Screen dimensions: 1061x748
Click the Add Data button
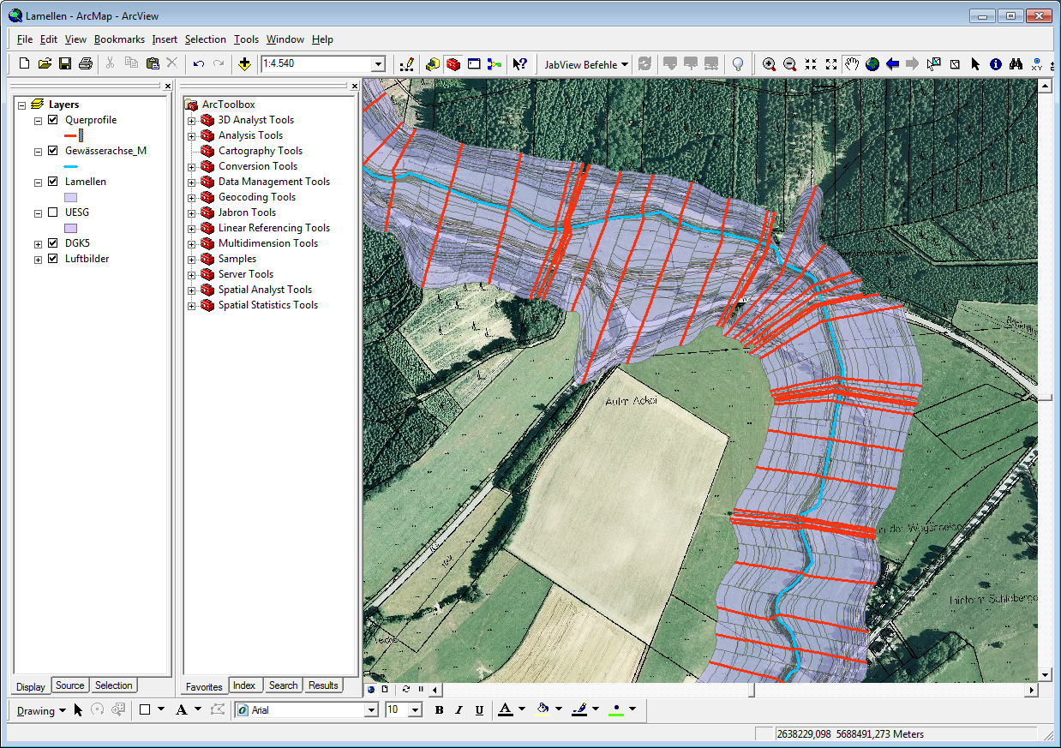pos(244,64)
